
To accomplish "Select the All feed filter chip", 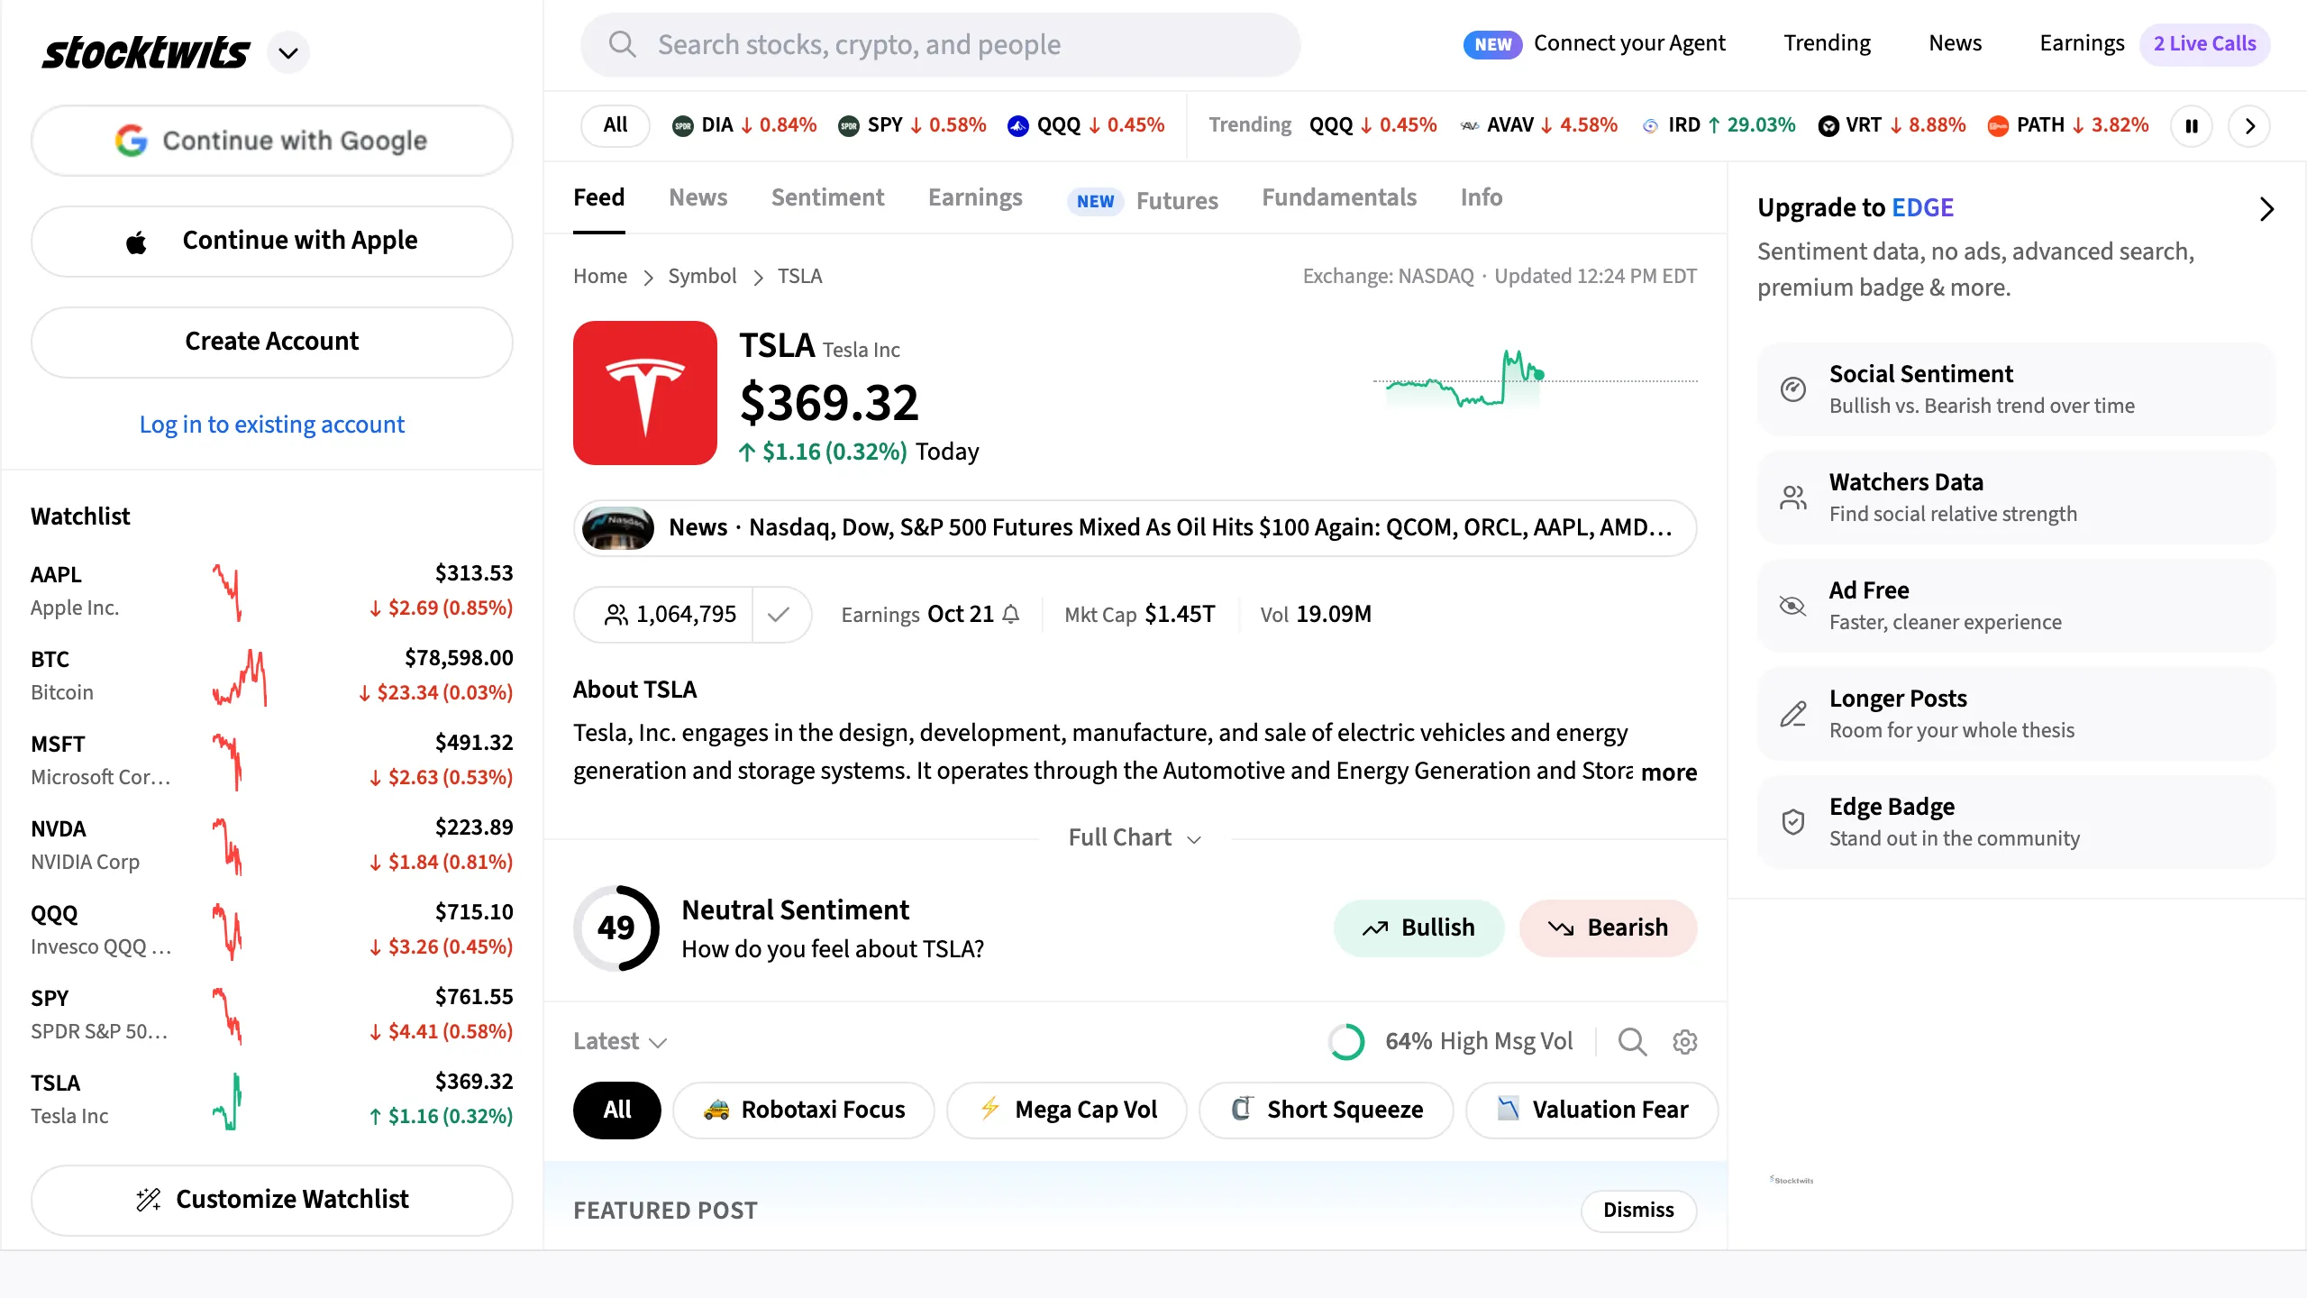I will click(x=616, y=1110).
